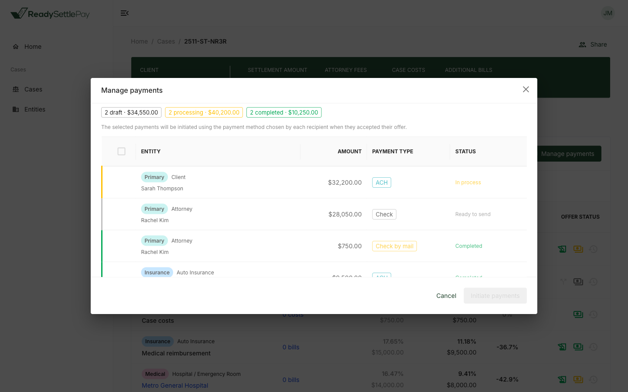The height and width of the screenshot is (392, 628).
Task: Click the yellow cash icon on Metro General Hospital row
Action: pyautogui.click(x=578, y=379)
